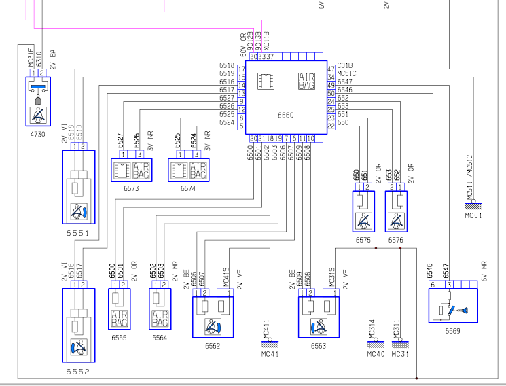
Task: Click the MC51C wire label at pin 34
Action: tap(347, 73)
